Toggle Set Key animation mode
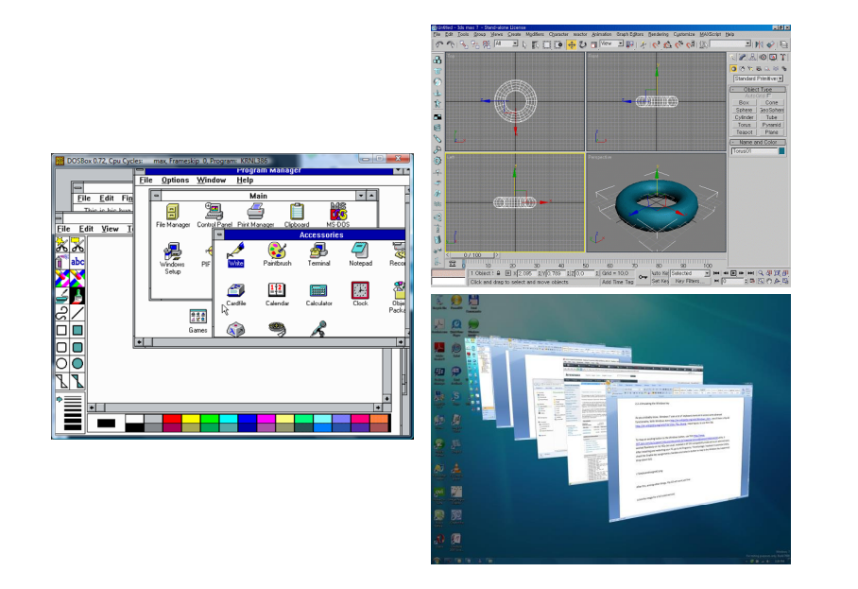858x589 pixels. [x=660, y=281]
